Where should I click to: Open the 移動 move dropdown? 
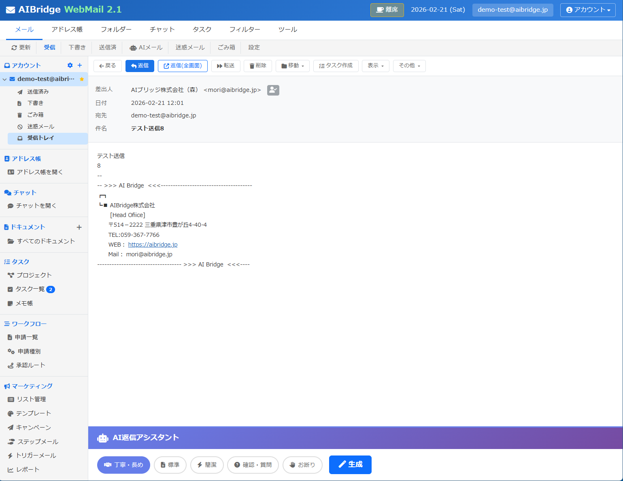[292, 66]
